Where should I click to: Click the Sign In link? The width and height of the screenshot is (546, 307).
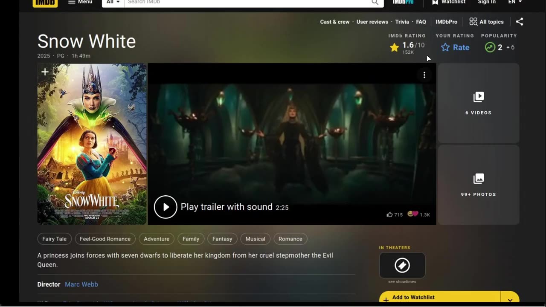[487, 2]
